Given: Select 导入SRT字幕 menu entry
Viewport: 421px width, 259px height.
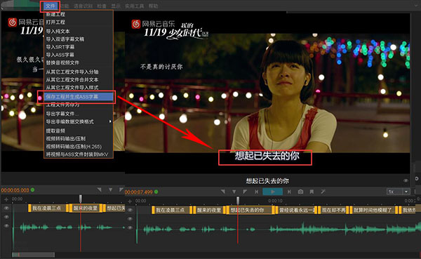Looking at the screenshot, I should tap(60, 47).
